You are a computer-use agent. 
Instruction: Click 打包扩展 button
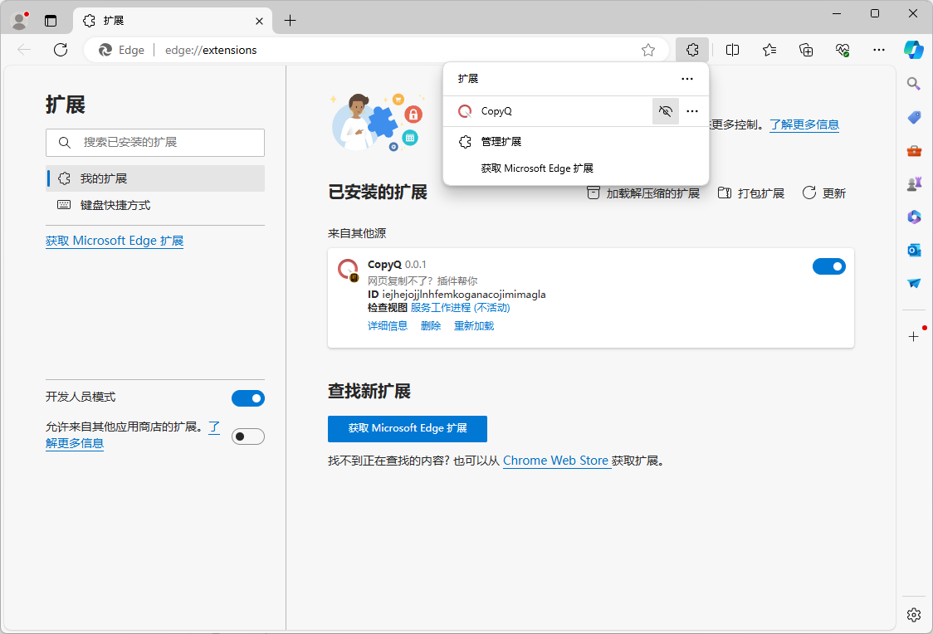tap(751, 193)
